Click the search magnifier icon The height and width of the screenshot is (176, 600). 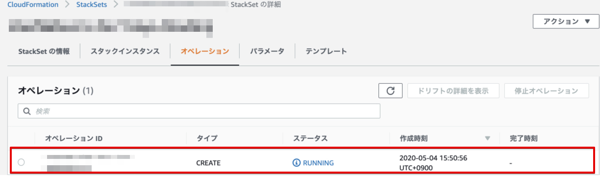click(26, 111)
